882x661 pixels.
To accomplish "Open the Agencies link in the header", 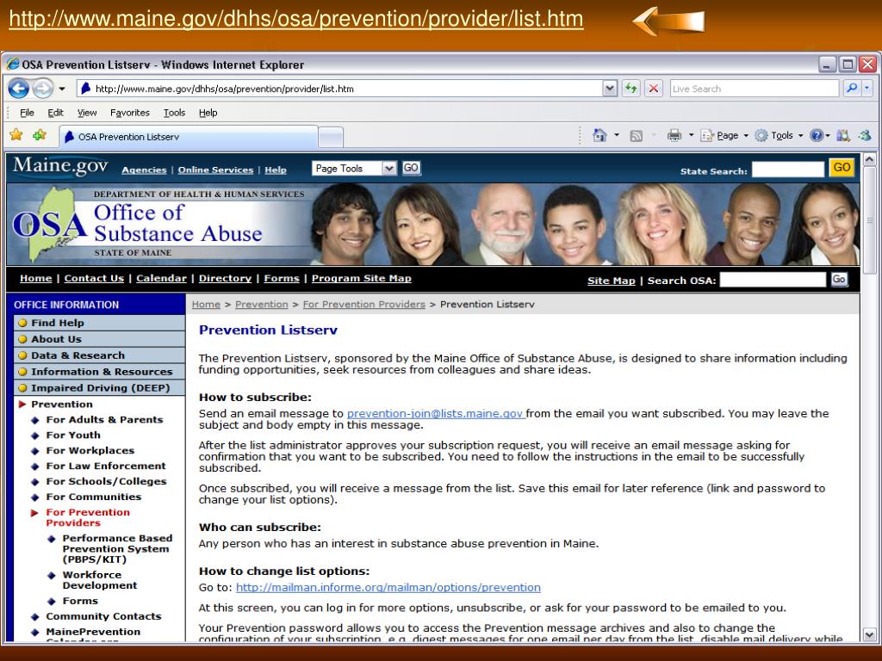I will click(x=144, y=170).
